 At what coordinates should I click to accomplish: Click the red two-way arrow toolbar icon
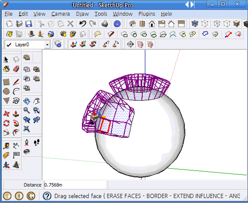(228, 34)
